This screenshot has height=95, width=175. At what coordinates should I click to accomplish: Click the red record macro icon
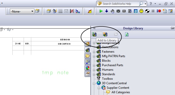pos(159,11)
